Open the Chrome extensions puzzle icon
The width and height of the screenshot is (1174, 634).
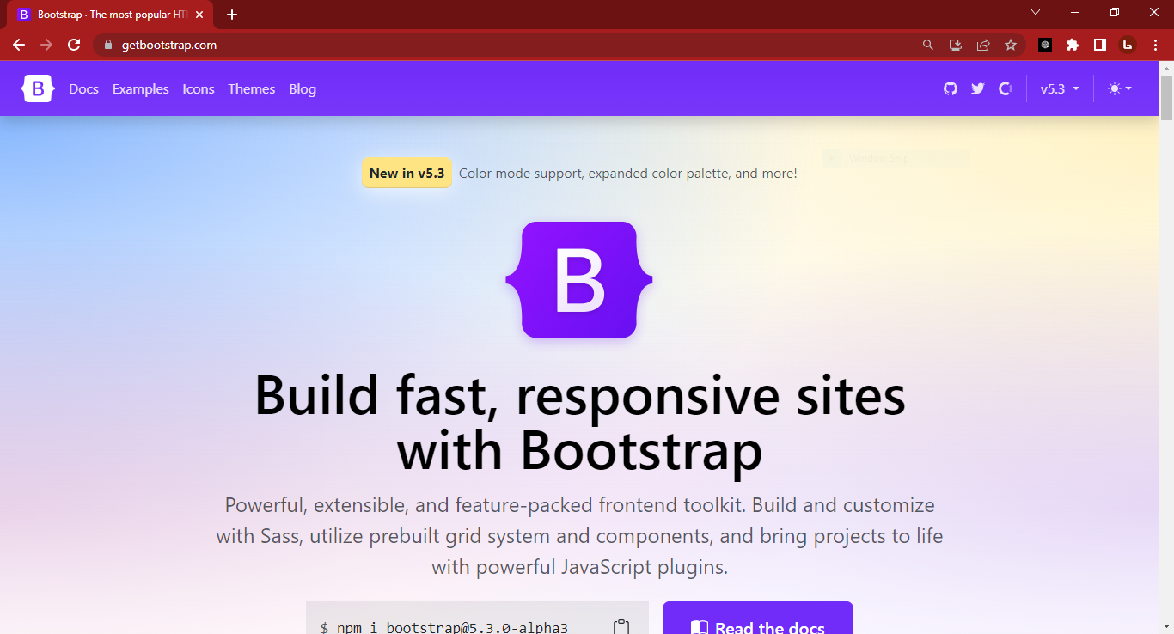click(1073, 45)
